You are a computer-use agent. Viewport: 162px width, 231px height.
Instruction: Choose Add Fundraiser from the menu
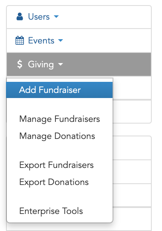59,90
